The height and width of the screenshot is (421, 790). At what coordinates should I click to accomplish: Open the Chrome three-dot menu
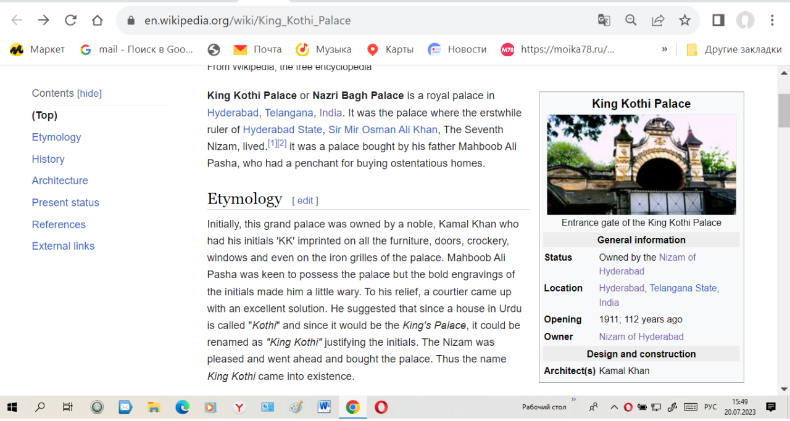[772, 20]
